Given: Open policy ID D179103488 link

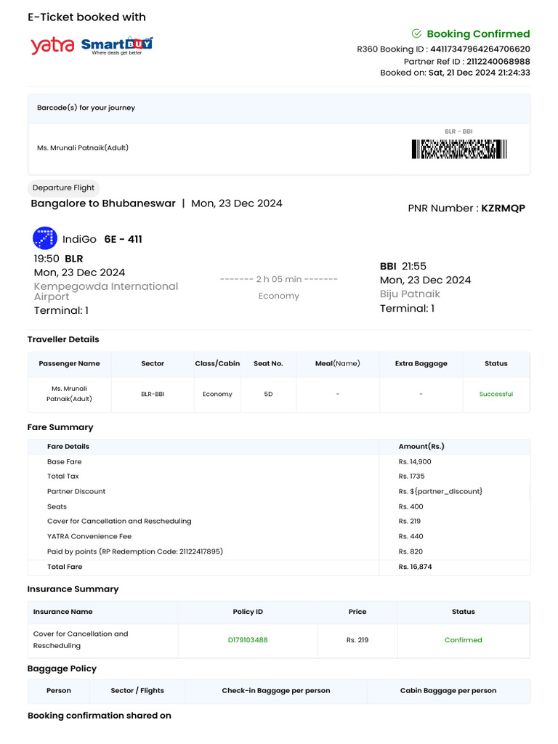Looking at the screenshot, I should [x=248, y=640].
